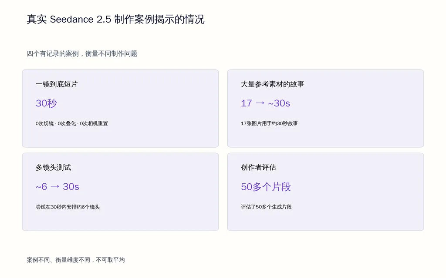Screen dimensions: 446x278
Task: Select the subtitle '四个有记录的案例，衡量不同制作问题'
Action: [82, 53]
